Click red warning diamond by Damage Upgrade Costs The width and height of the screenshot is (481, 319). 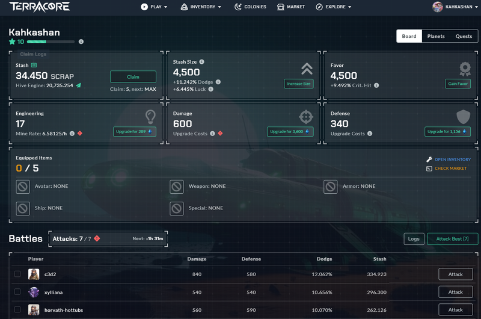(x=220, y=133)
